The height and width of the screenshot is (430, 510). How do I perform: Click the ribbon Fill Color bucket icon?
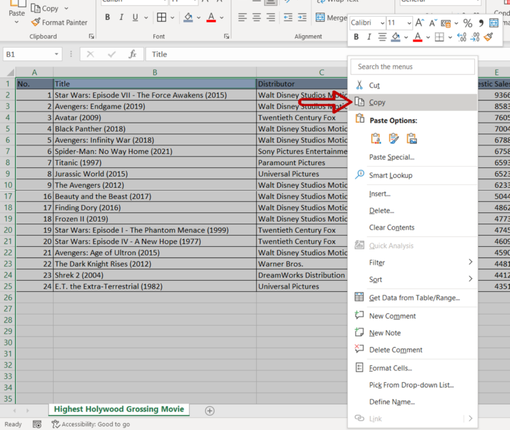tap(188, 17)
